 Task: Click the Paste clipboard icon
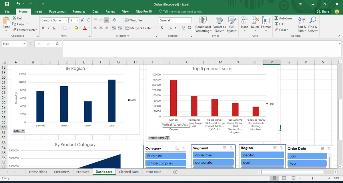6,21
